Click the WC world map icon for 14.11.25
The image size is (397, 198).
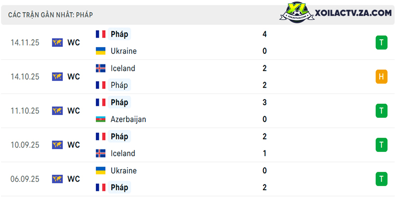57,43
